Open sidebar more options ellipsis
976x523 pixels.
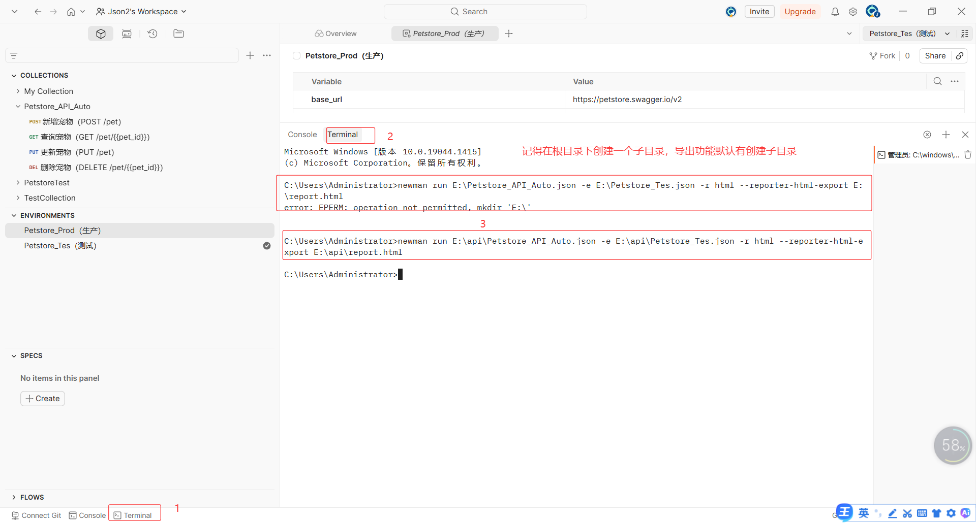(267, 55)
